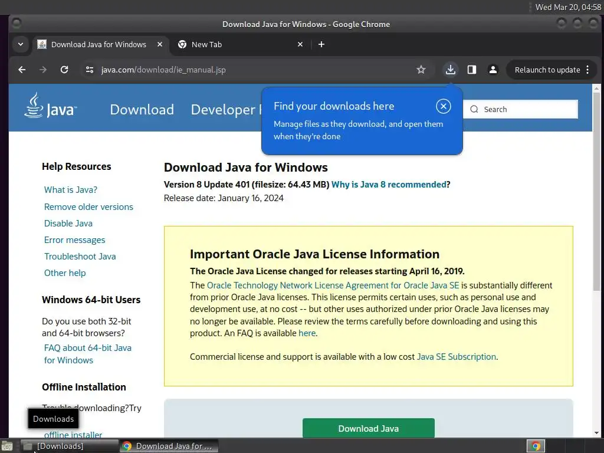
Task: Switch to the Download Java for Windows tab
Action: [x=99, y=45]
